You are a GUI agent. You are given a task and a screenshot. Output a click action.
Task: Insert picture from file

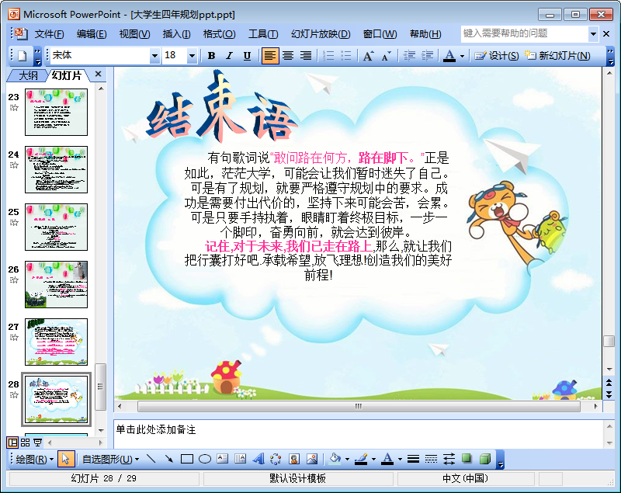coord(312,459)
